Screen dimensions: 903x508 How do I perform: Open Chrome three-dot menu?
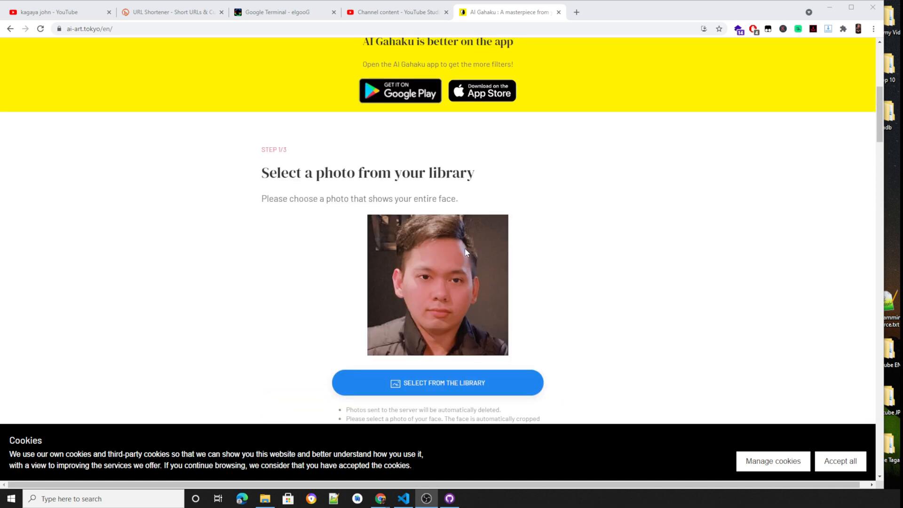[x=873, y=29]
